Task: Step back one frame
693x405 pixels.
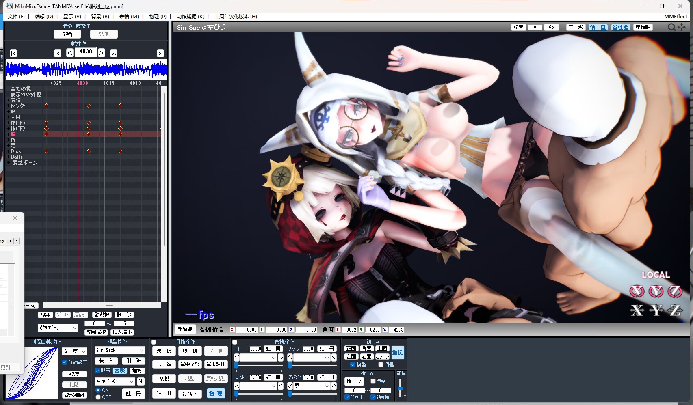Action: point(70,53)
